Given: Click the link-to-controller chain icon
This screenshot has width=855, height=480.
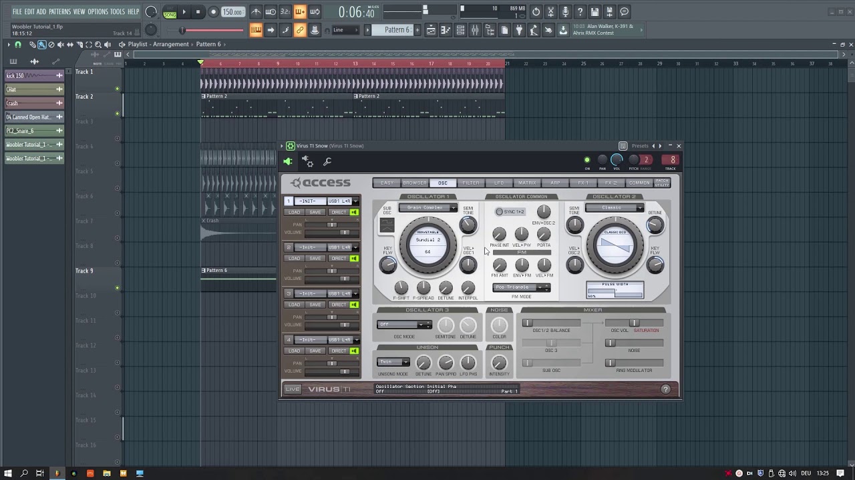Looking at the screenshot, I should (300, 30).
